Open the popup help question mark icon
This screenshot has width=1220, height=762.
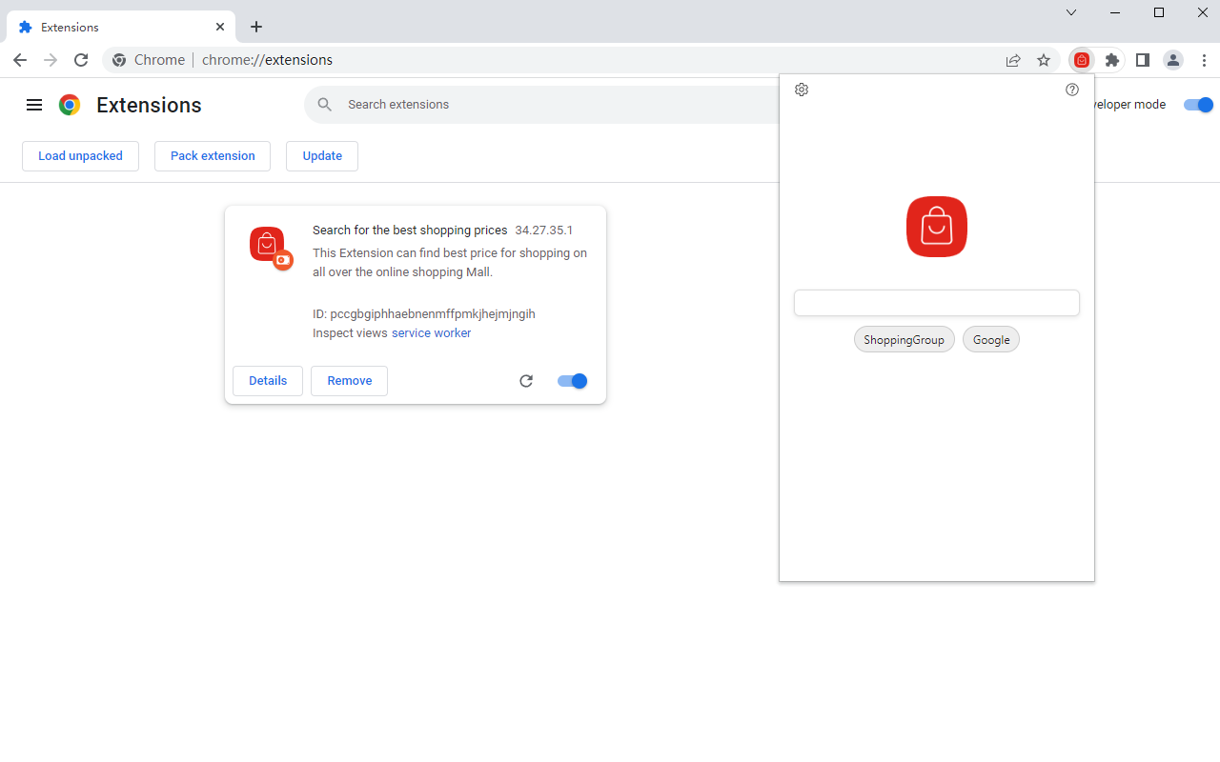(1072, 90)
